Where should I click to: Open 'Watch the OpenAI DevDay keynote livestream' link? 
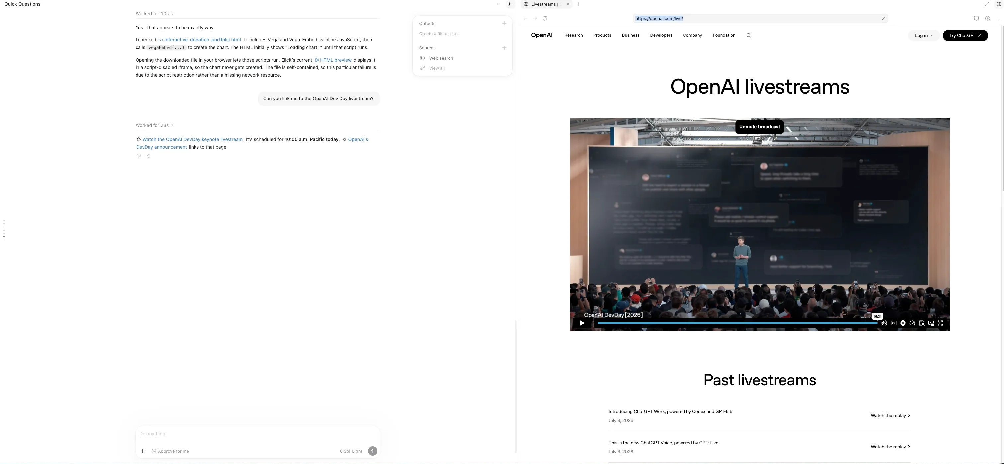(x=193, y=139)
